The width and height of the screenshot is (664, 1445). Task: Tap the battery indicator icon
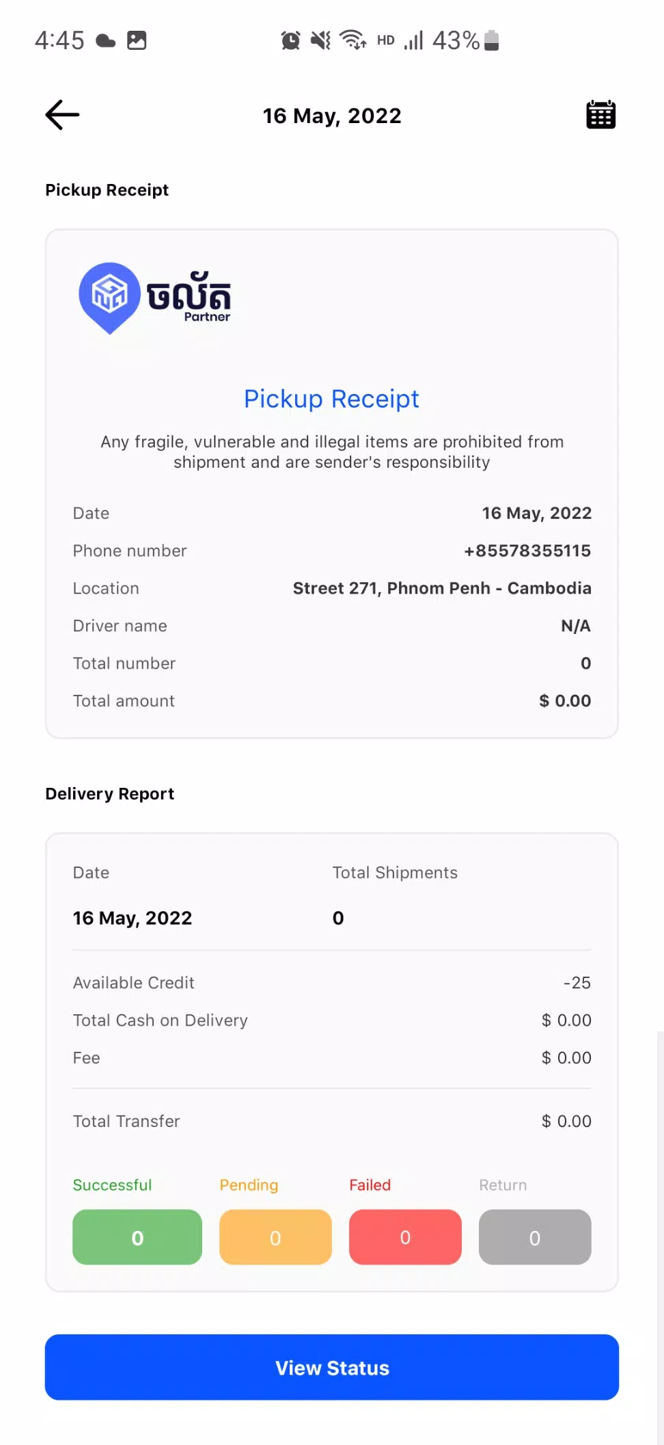pos(491,41)
